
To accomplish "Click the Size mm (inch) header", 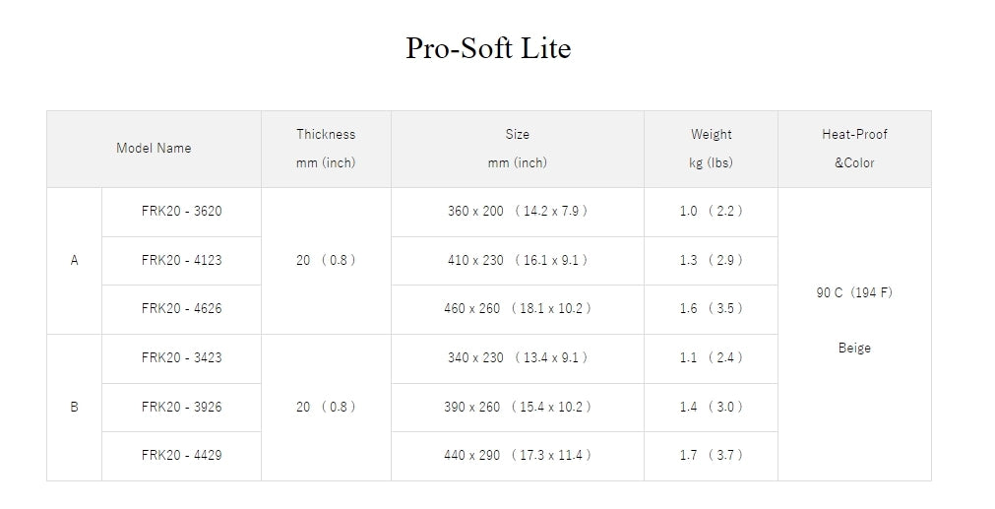I will click(517, 149).
